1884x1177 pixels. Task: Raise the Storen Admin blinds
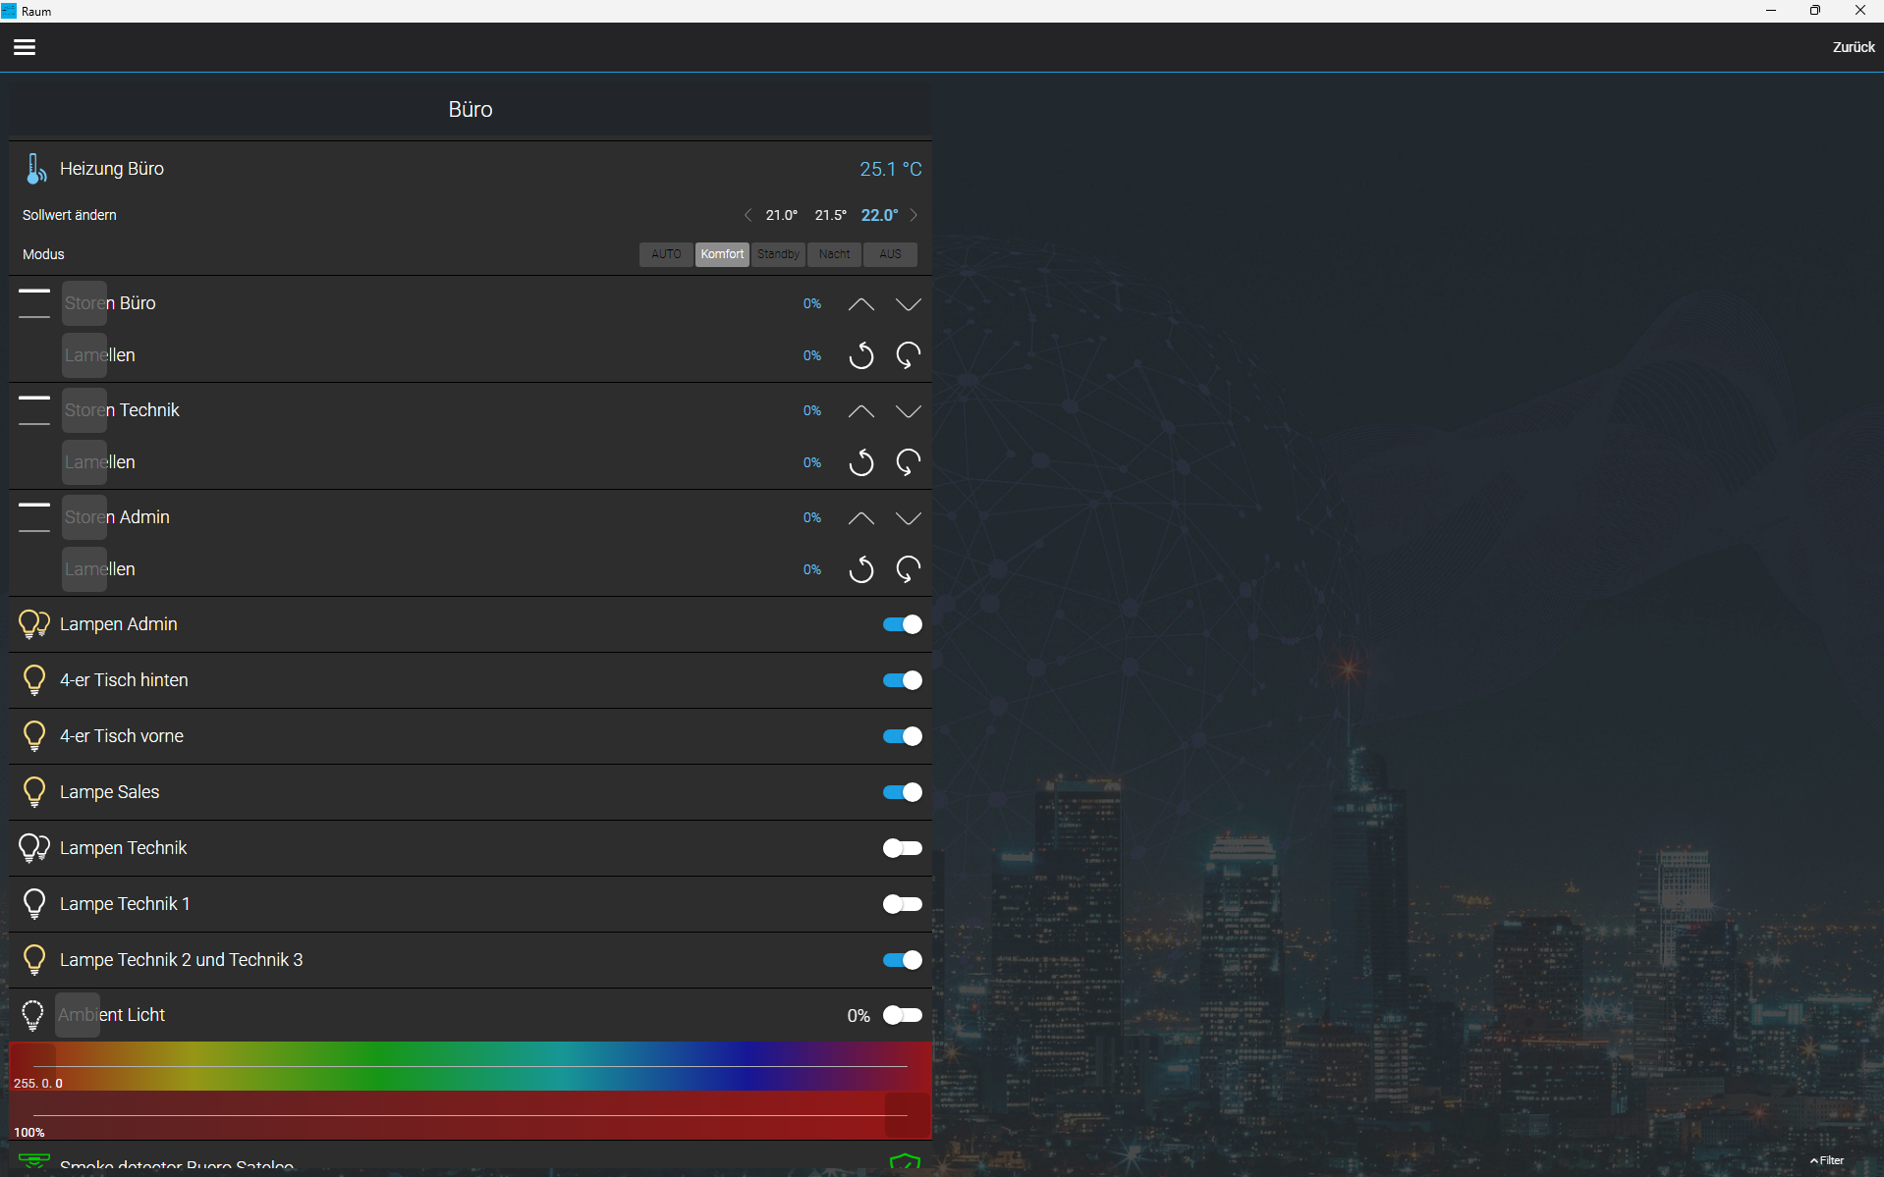click(x=860, y=518)
